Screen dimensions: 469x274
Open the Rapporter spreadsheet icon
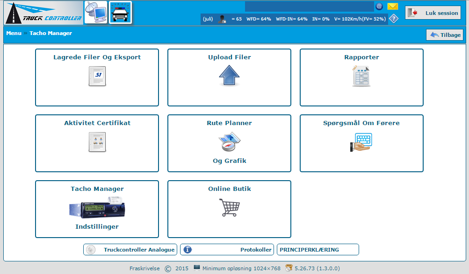361,76
